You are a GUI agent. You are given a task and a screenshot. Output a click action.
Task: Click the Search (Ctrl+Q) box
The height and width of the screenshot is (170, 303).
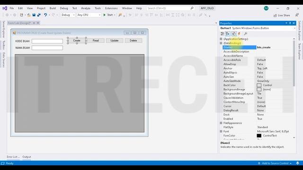point(170,8)
